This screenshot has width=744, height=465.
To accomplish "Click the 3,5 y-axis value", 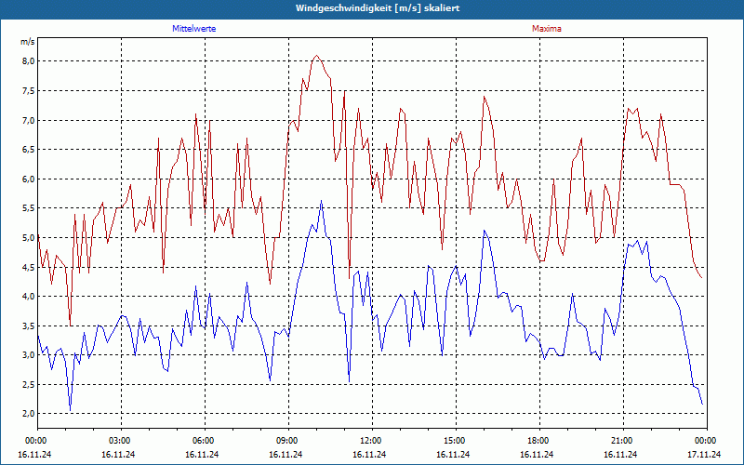I will pos(28,326).
